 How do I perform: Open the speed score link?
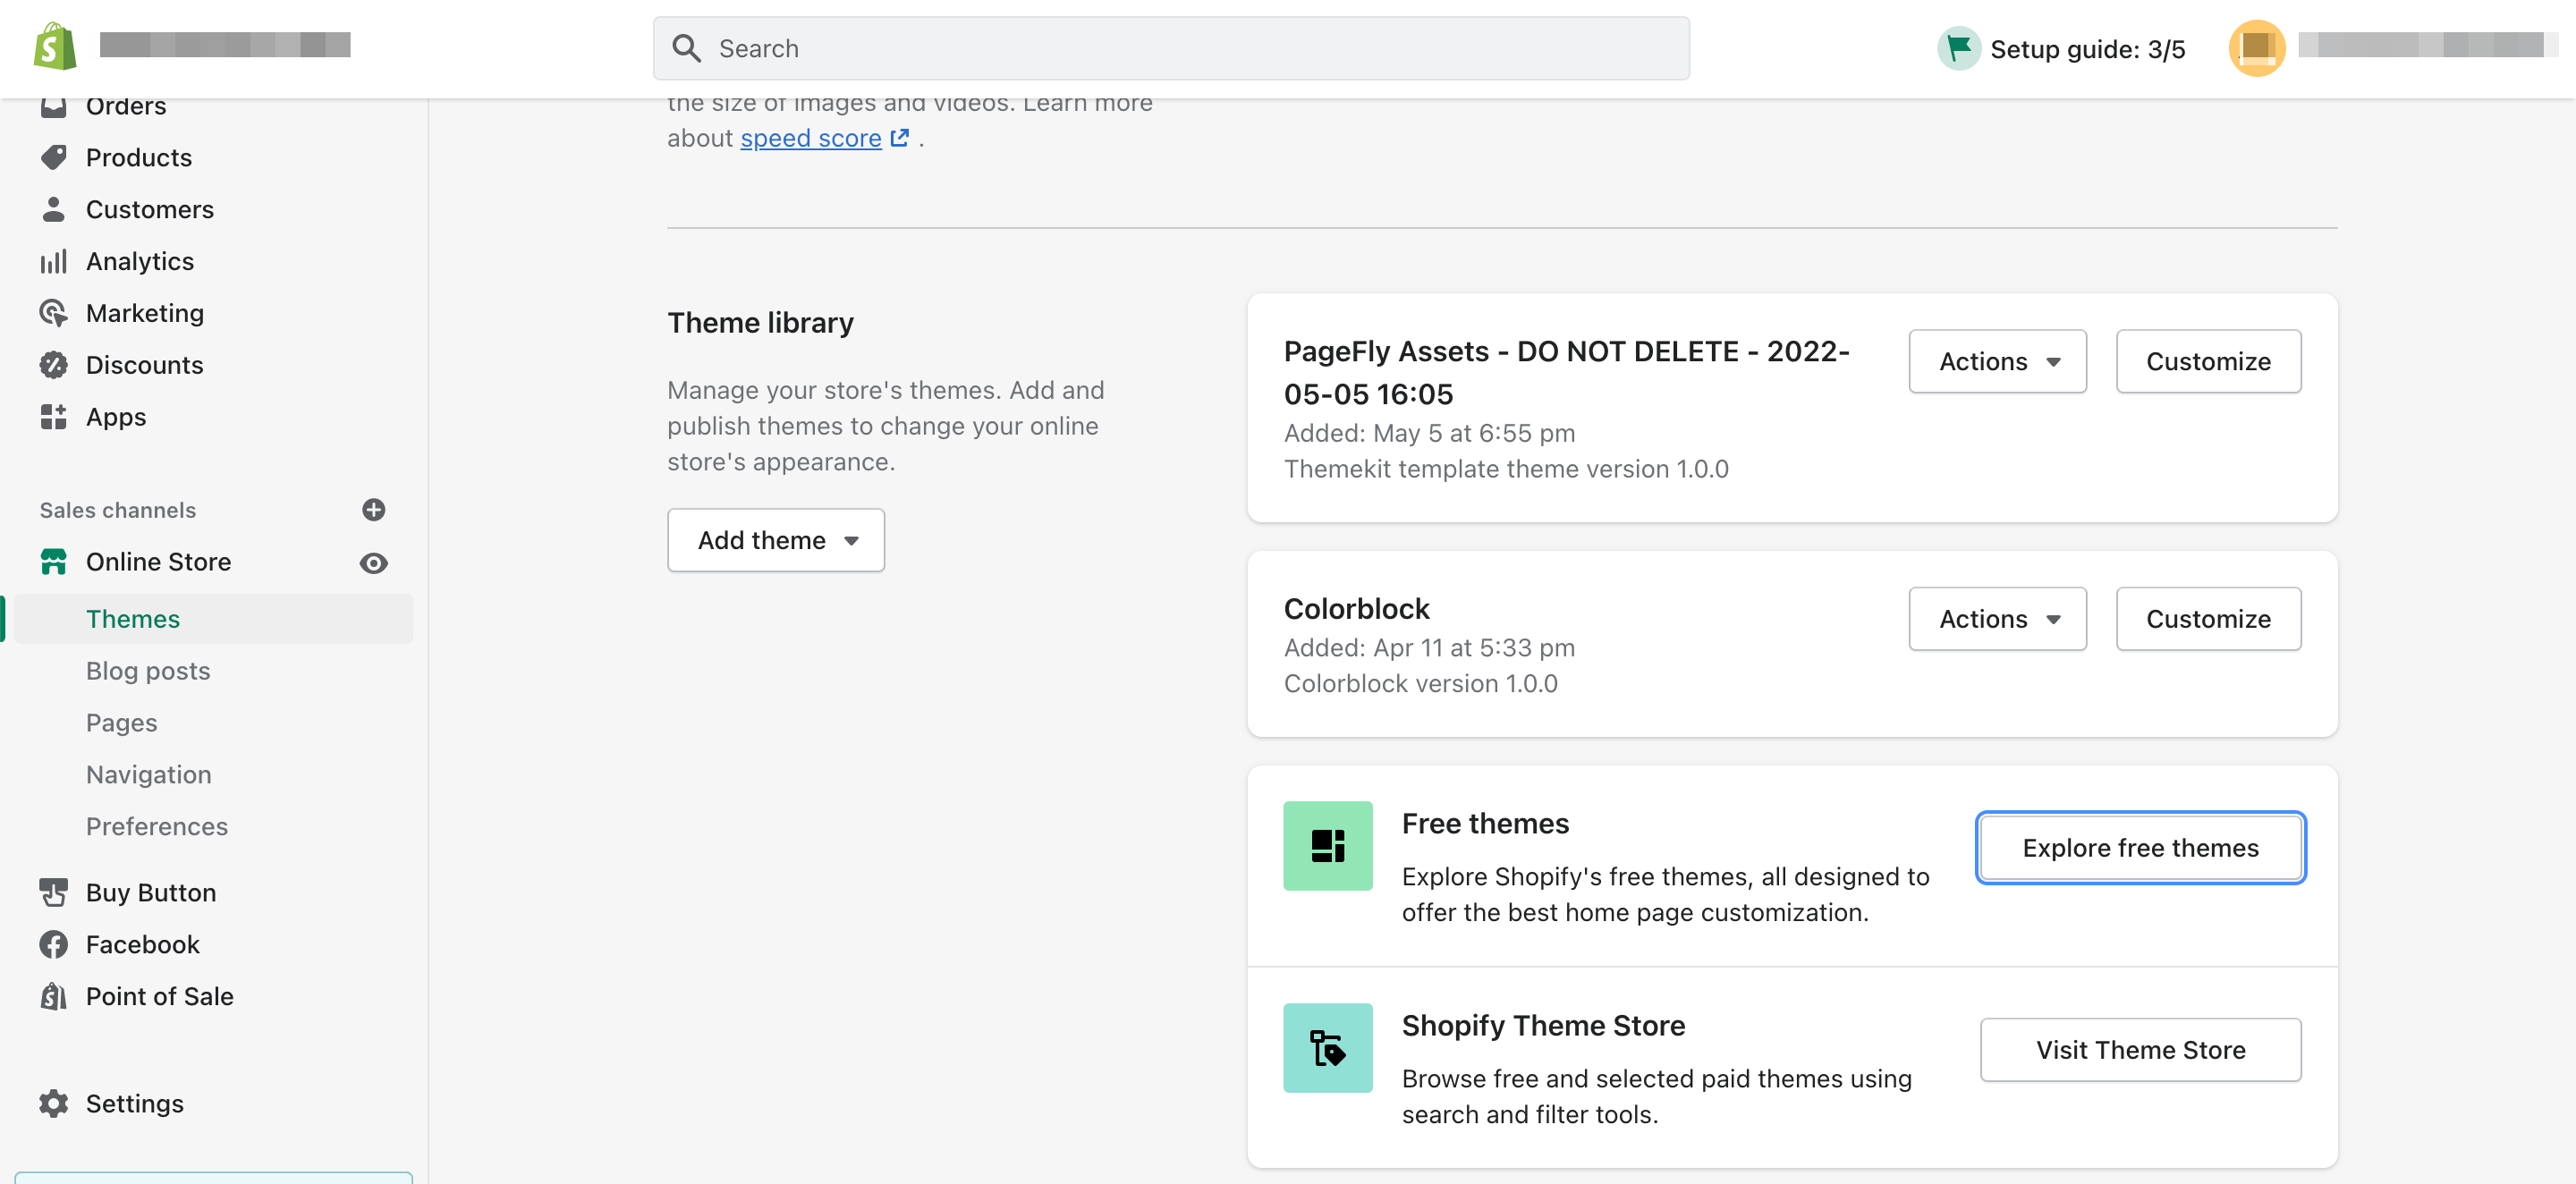point(811,138)
